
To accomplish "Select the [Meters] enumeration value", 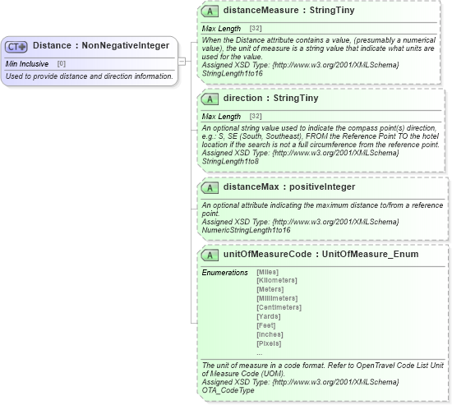I will [270, 289].
